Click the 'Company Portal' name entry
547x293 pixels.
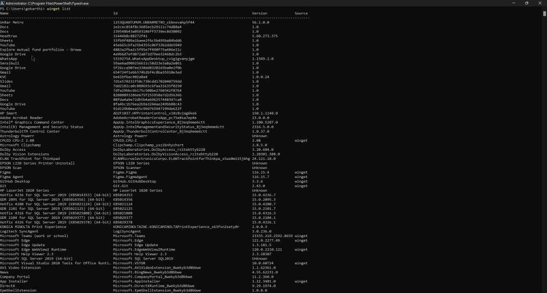15,276
